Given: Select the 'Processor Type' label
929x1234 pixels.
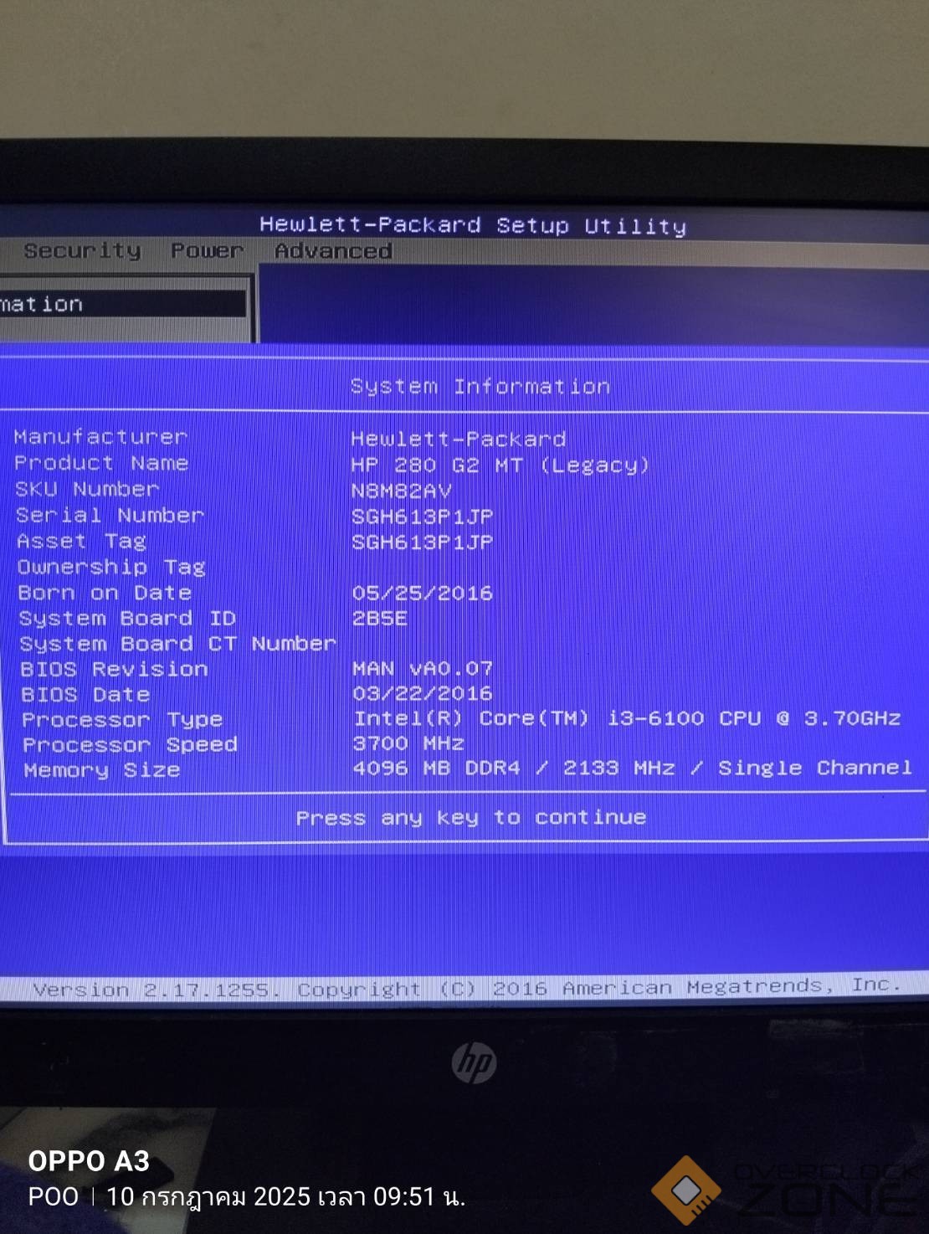Looking at the screenshot, I should (122, 719).
